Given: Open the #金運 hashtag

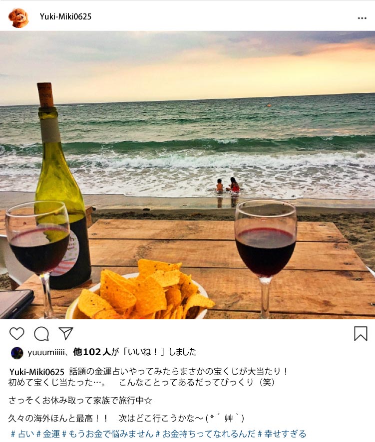Looking at the screenshot, I should 48,434.
